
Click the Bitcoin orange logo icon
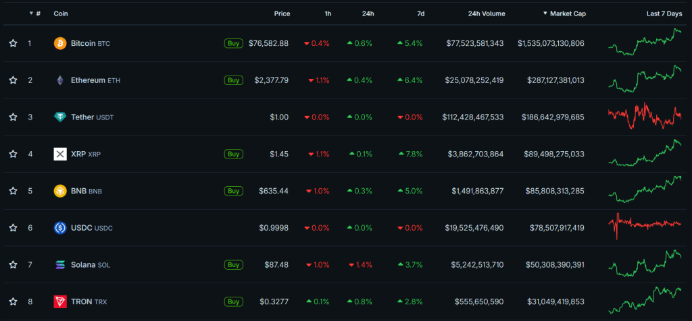(60, 43)
